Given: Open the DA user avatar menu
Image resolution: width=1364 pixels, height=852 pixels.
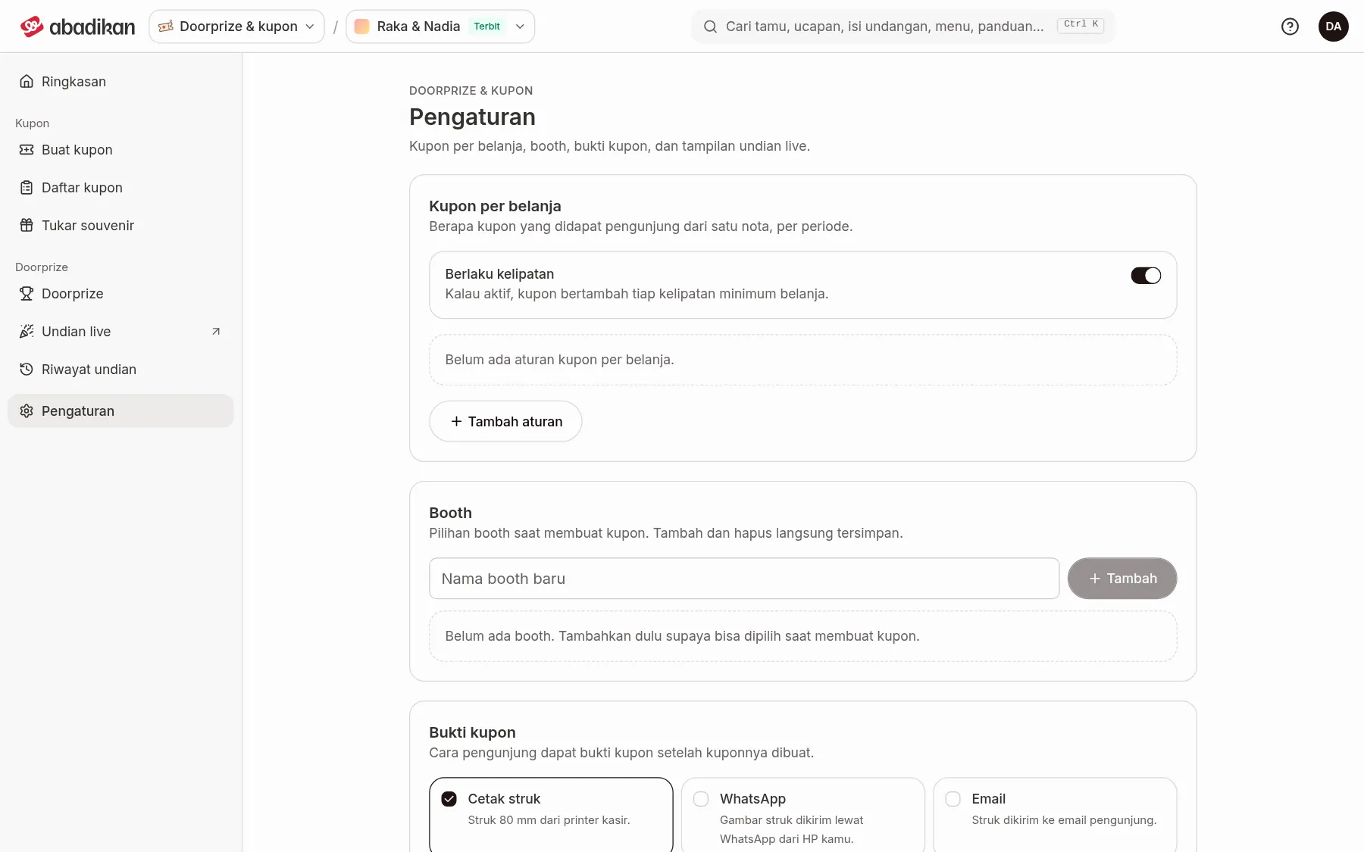Looking at the screenshot, I should 1333,27.
